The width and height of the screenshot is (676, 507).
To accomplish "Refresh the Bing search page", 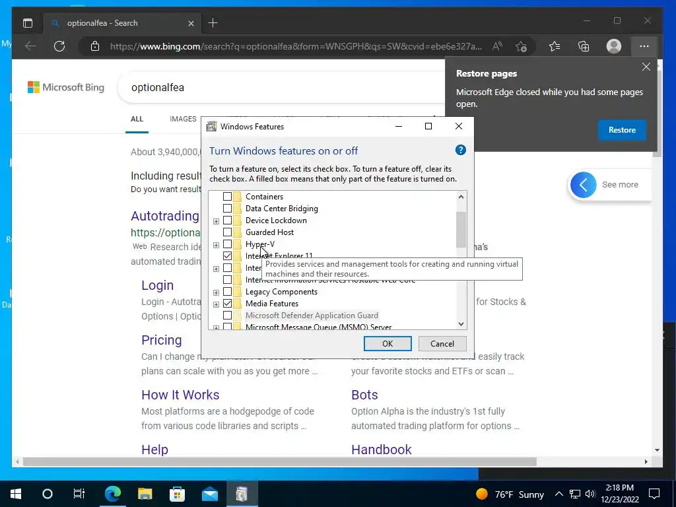I will pos(59,46).
